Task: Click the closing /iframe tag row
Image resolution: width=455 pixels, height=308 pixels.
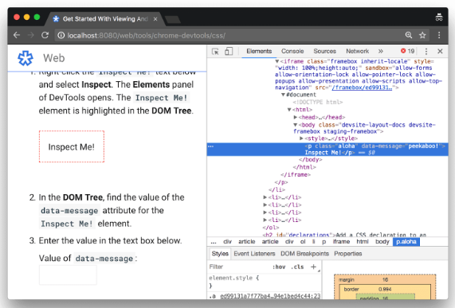Action: point(296,175)
